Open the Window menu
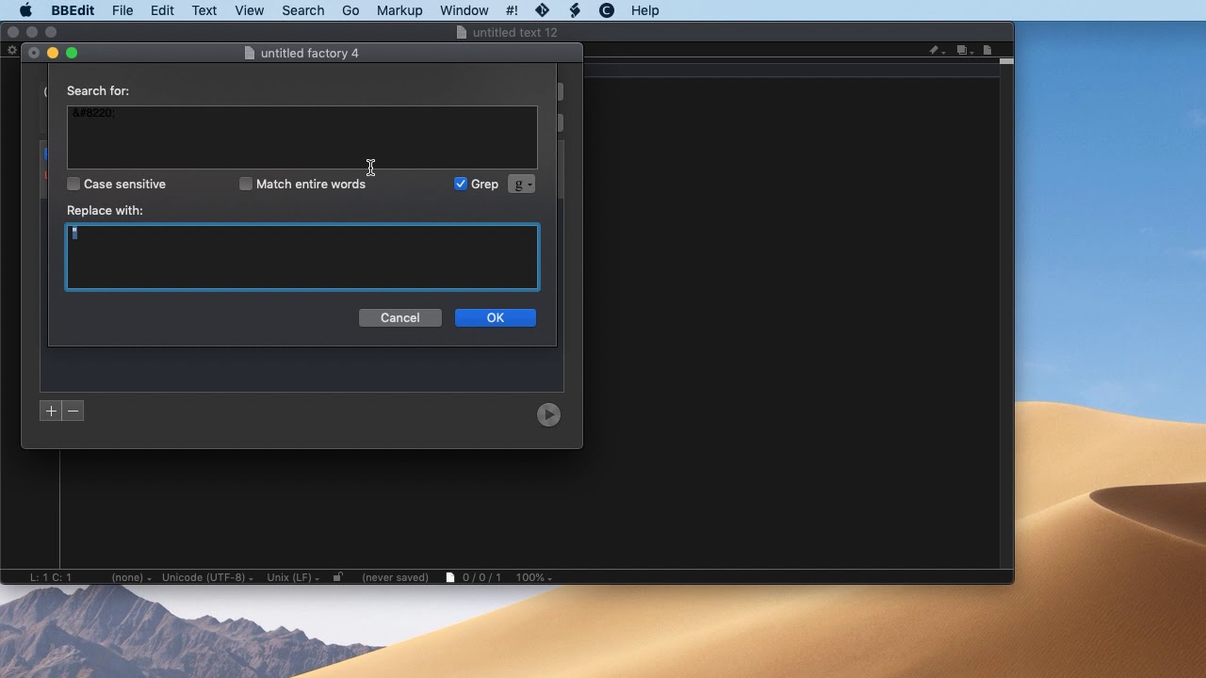The height and width of the screenshot is (678, 1206). (x=464, y=10)
